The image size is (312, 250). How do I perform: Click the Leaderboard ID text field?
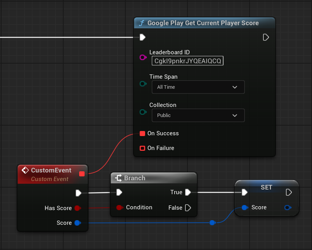187,61
